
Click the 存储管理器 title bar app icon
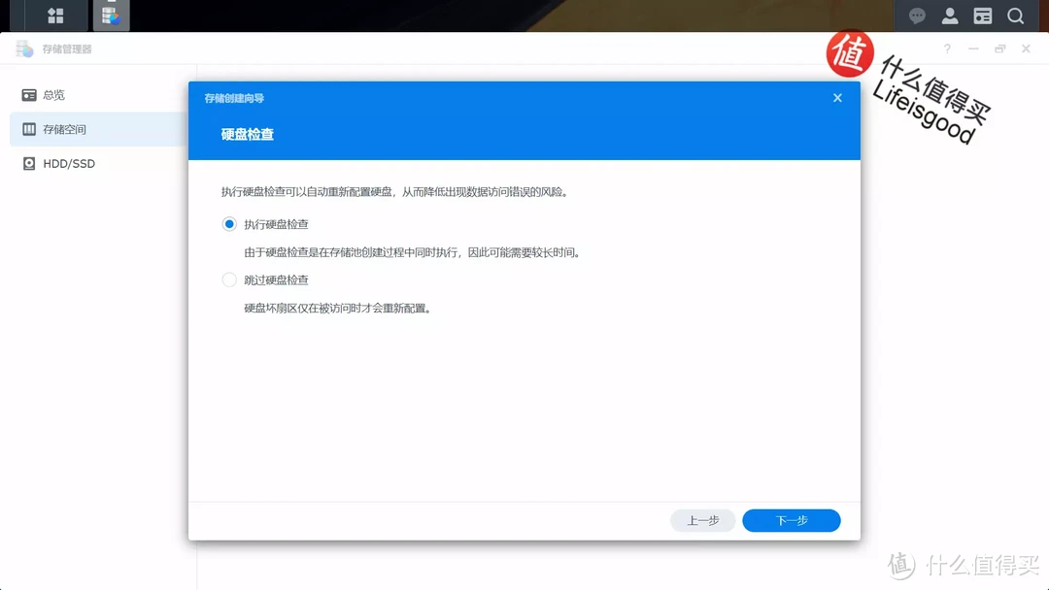(24, 49)
